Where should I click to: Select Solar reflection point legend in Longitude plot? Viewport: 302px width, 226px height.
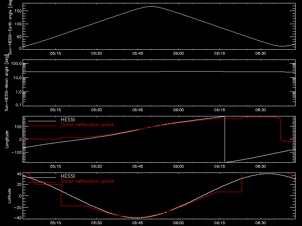click(87, 125)
